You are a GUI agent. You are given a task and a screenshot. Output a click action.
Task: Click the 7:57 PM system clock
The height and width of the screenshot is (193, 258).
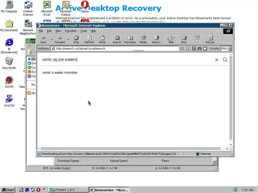coord(247,190)
